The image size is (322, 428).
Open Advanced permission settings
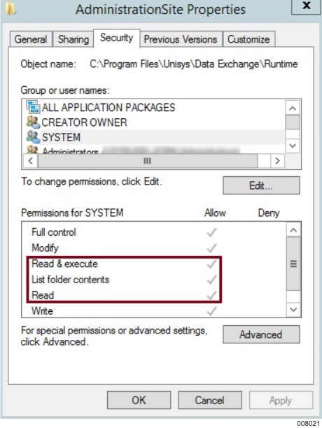pyautogui.click(x=261, y=334)
